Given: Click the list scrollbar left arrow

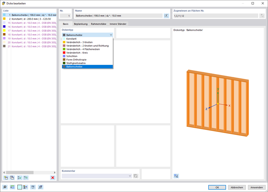Looking at the screenshot, I should click(4, 173).
